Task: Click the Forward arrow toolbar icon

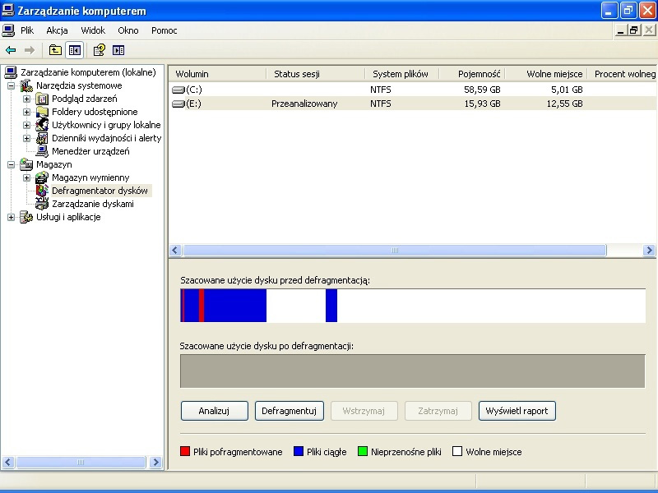Action: tap(30, 50)
